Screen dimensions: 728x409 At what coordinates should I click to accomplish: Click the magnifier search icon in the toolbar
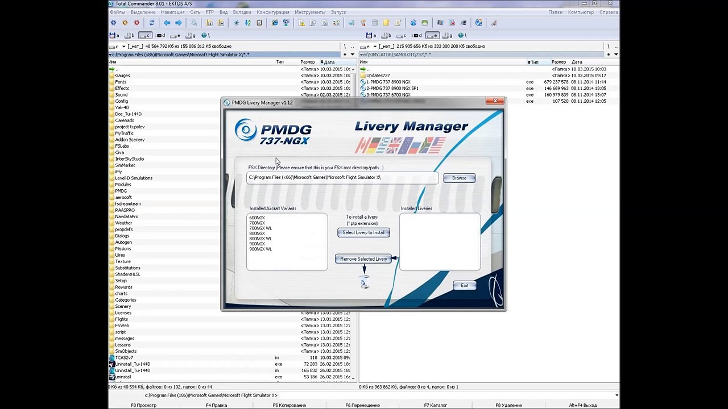[194, 23]
